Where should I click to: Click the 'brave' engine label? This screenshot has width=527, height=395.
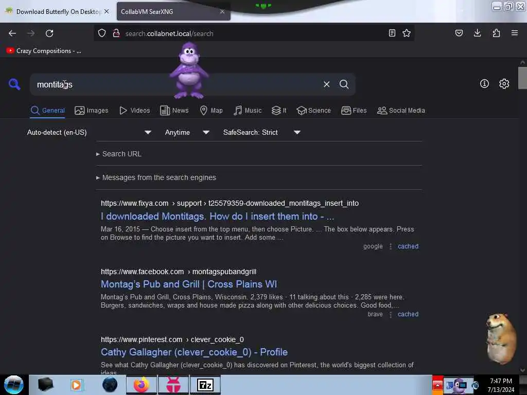pyautogui.click(x=375, y=314)
